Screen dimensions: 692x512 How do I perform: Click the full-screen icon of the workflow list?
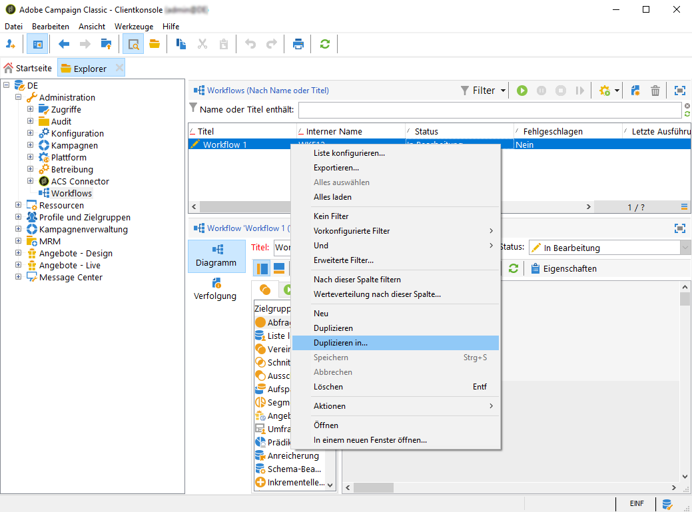[679, 91]
